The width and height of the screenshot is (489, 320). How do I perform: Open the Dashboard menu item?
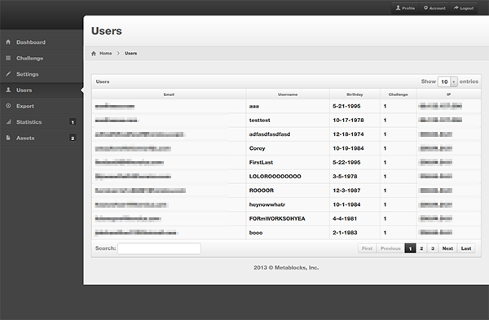tap(42, 42)
